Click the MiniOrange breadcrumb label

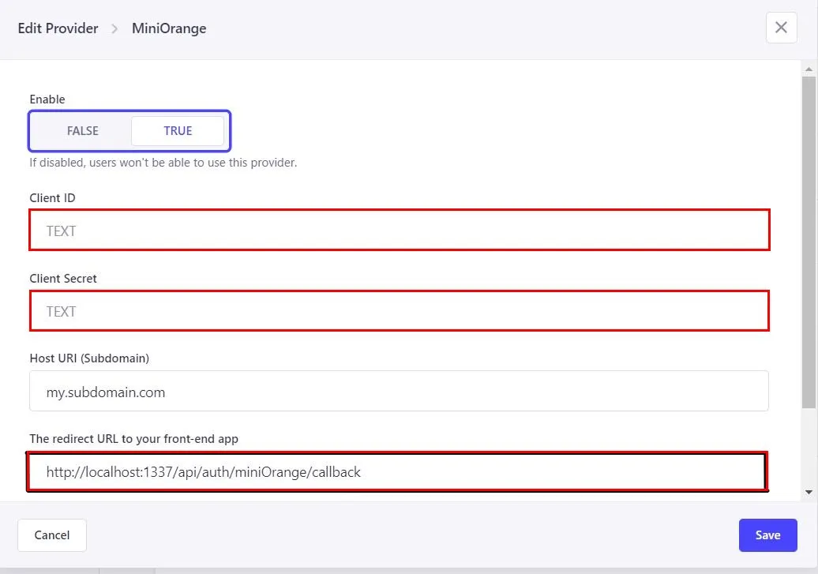pos(169,28)
